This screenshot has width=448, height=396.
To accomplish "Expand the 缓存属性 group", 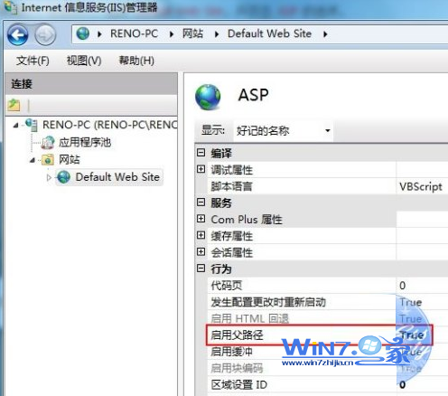I will pyautogui.click(x=201, y=235).
